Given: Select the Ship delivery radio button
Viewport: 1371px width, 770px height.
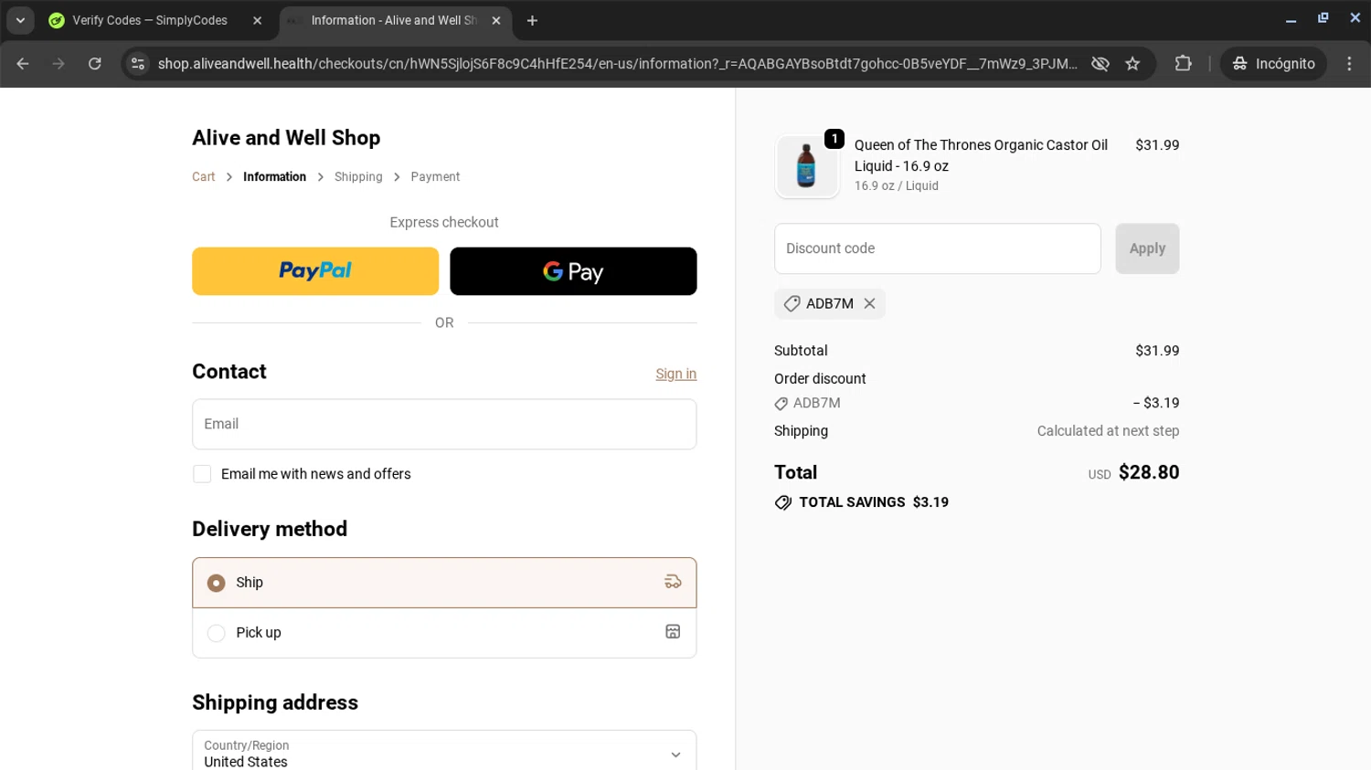Looking at the screenshot, I should tap(216, 583).
